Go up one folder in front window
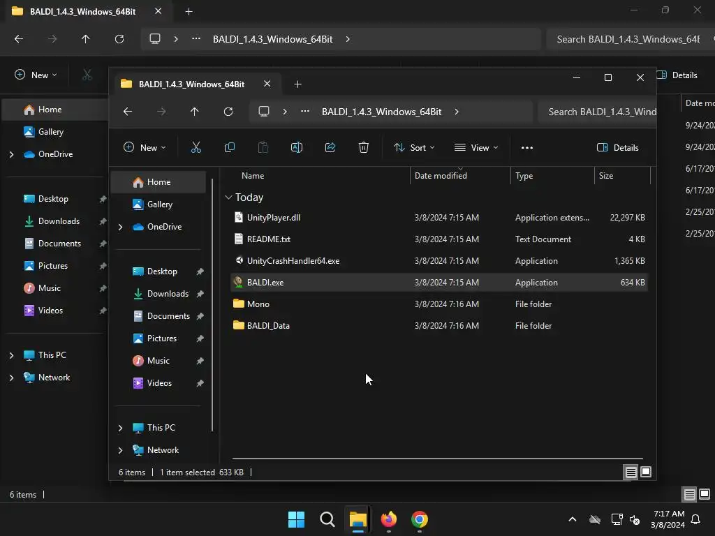The image size is (715, 536). tap(195, 112)
